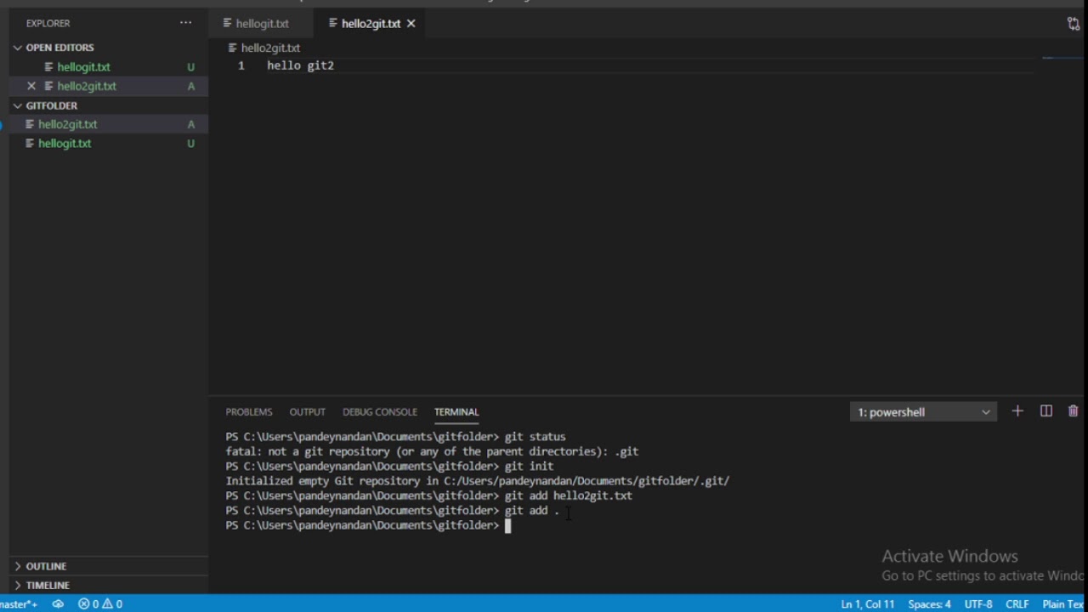1088x612 pixels.
Task: Change indentation via 'Spaces: 4' status item
Action: pyautogui.click(x=929, y=604)
